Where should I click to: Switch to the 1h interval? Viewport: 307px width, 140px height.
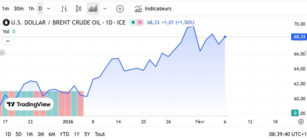click(x=31, y=9)
